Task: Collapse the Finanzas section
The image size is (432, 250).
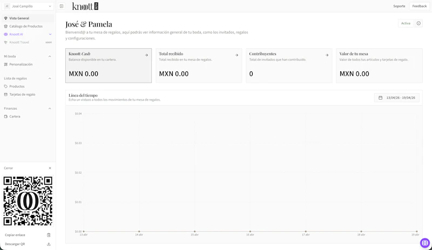Action: pyautogui.click(x=50, y=108)
